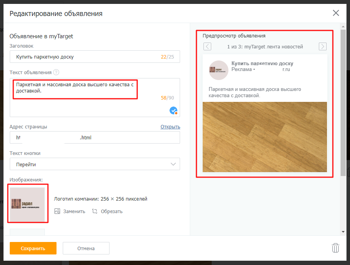Viewport: 350px width, 265px height.
Task: Delete the ad with the trash icon
Action: [335, 248]
